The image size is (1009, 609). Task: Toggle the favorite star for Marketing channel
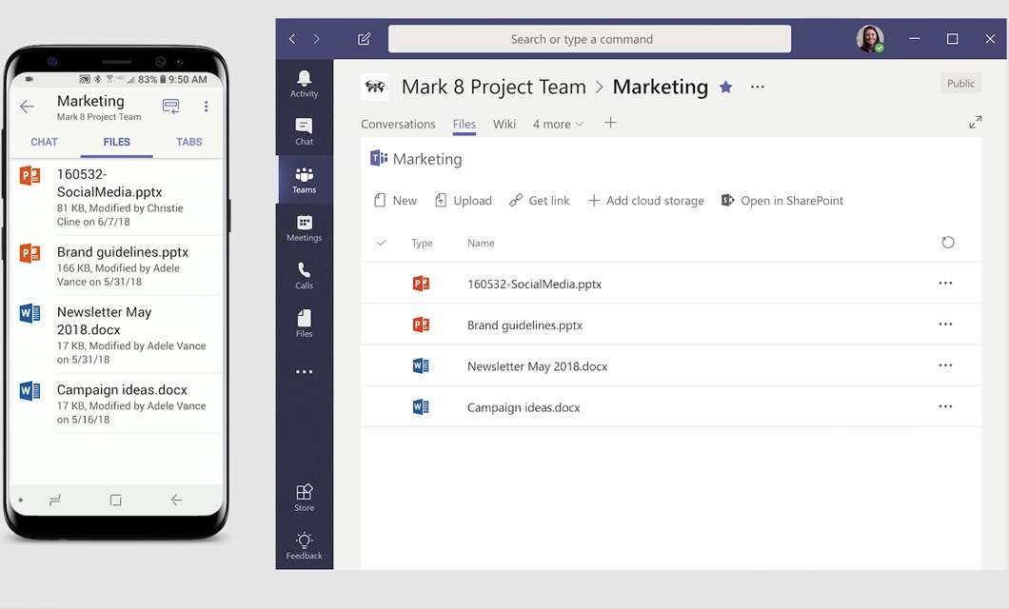click(x=725, y=87)
